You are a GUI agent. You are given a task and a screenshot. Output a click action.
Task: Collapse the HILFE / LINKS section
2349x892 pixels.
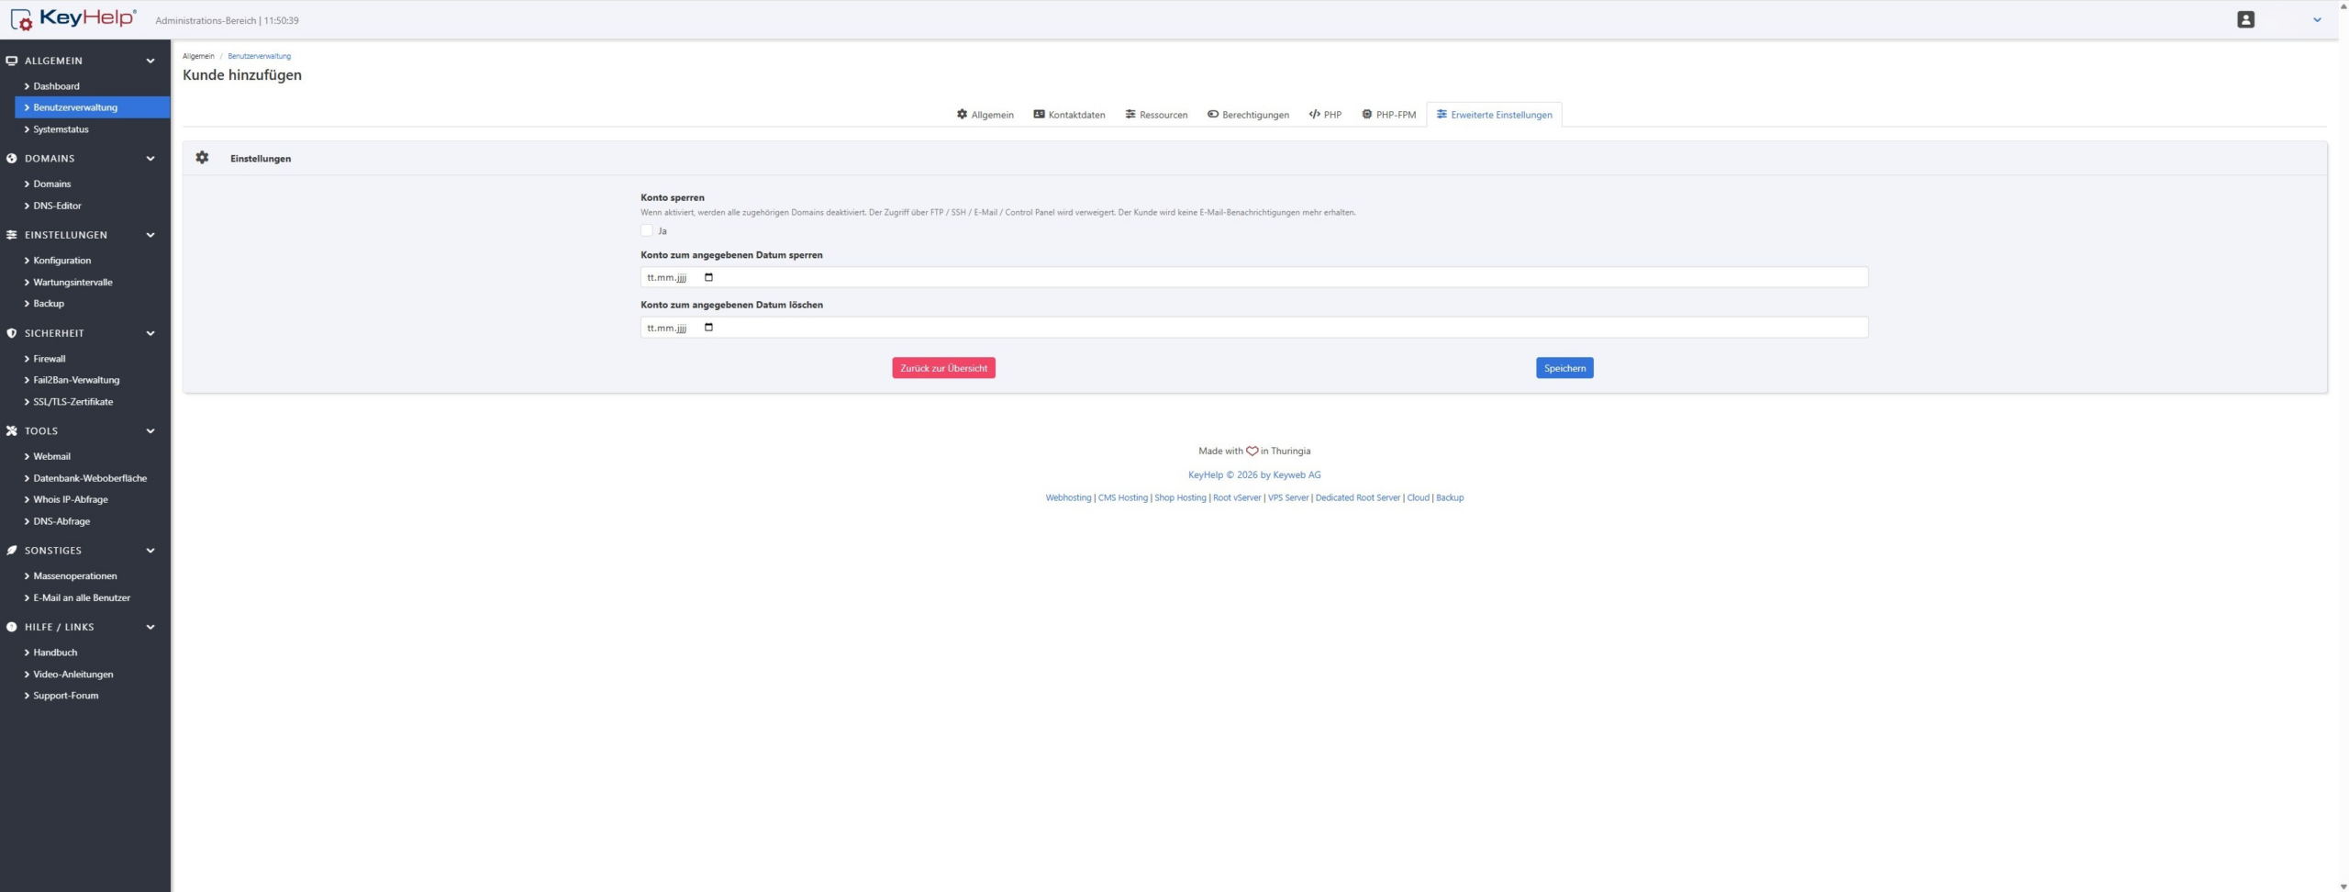(x=150, y=628)
